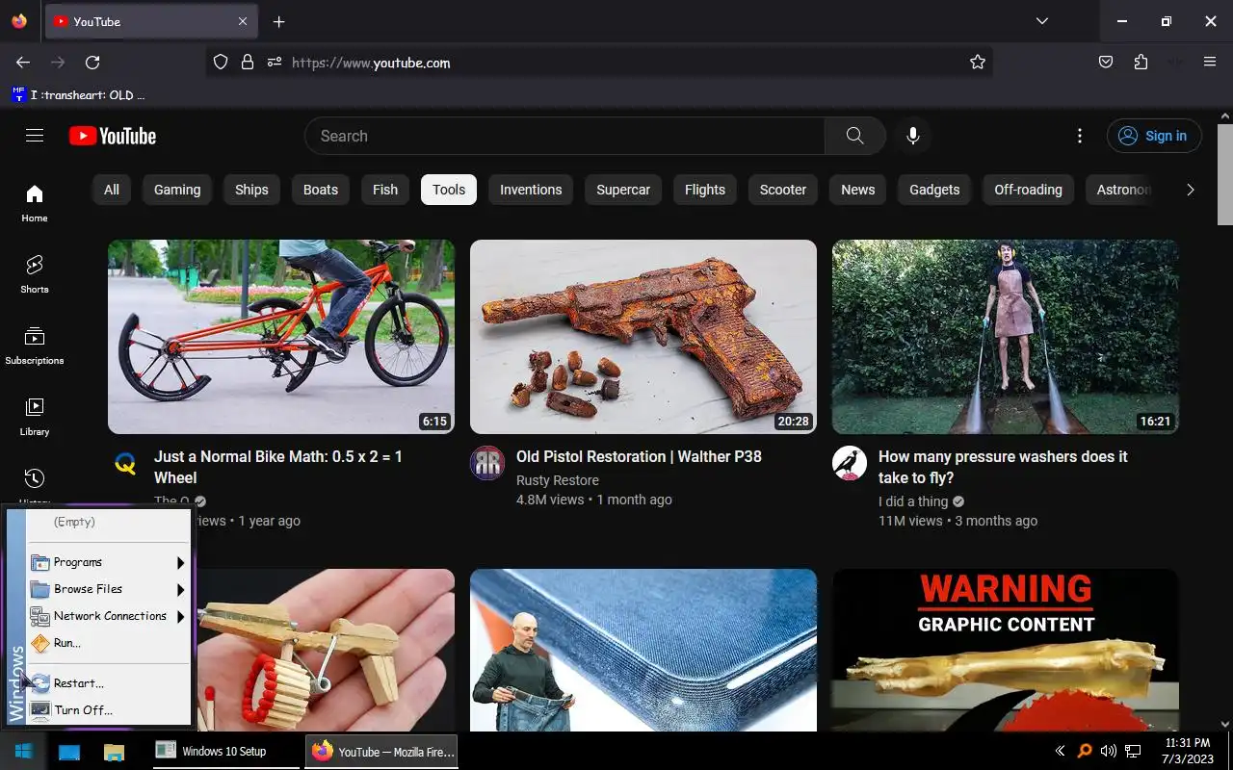1233x770 pixels.
Task: Visit the 'I did a thing' channel link
Action: [x=913, y=501]
